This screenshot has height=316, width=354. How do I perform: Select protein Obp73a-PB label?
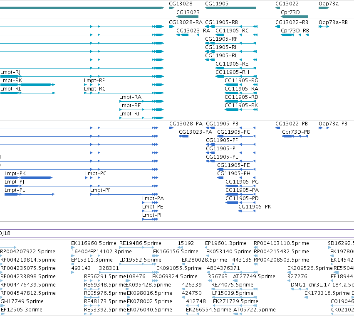pyautogui.click(x=333, y=124)
